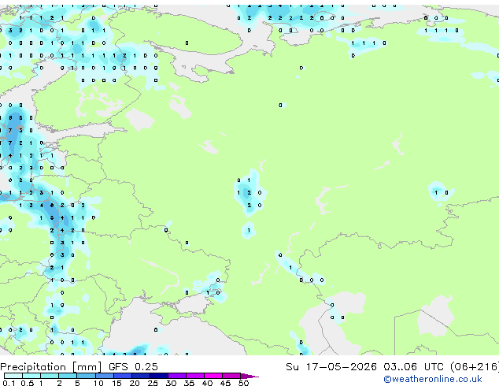Click the '45' legend scale label
Screen dimensions: 499x386
coord(225,383)
